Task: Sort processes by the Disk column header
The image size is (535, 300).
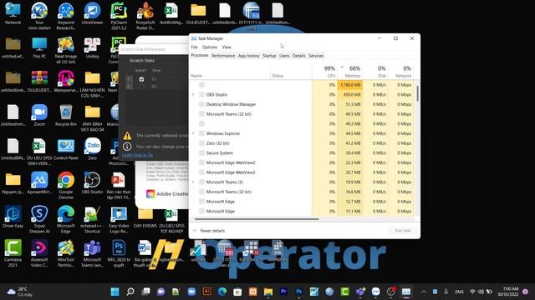Action: point(375,72)
